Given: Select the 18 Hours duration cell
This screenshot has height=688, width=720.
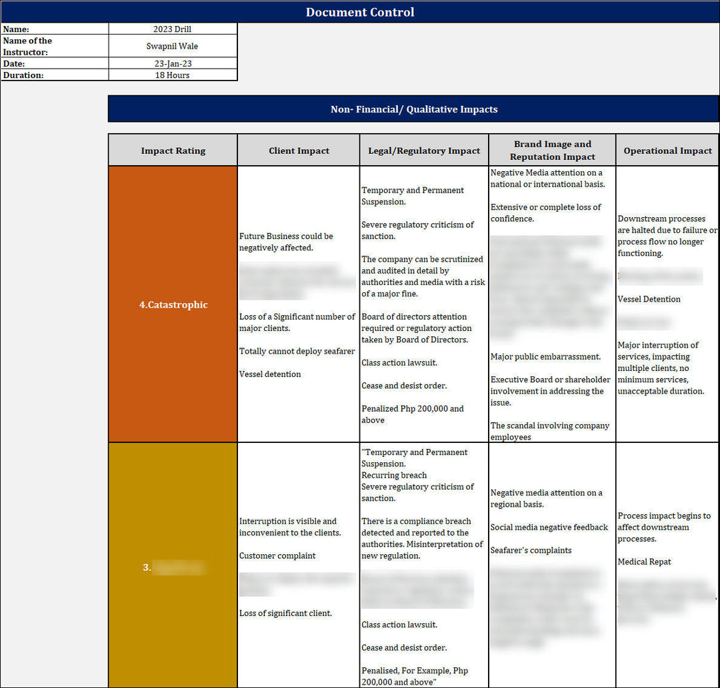Looking at the screenshot, I should pos(173,75).
